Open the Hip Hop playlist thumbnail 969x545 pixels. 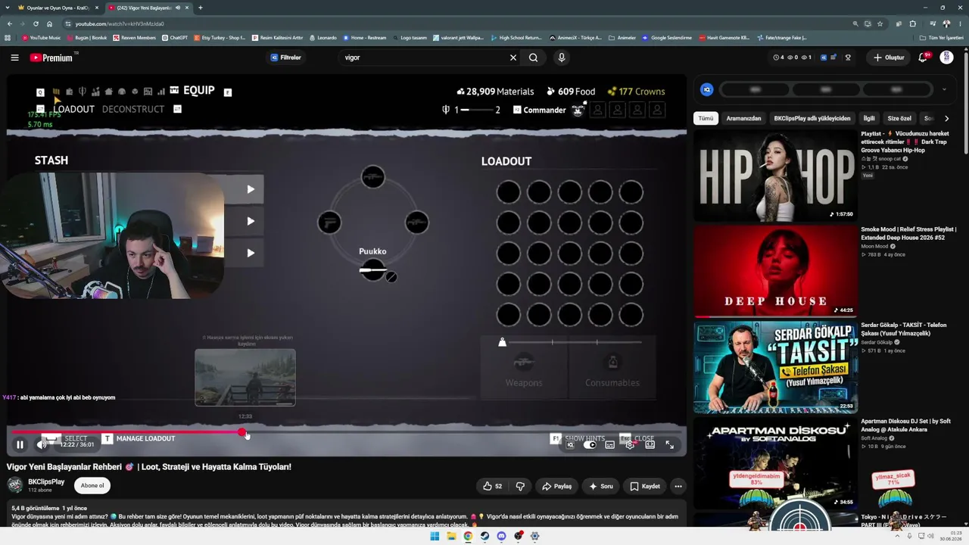(x=775, y=176)
